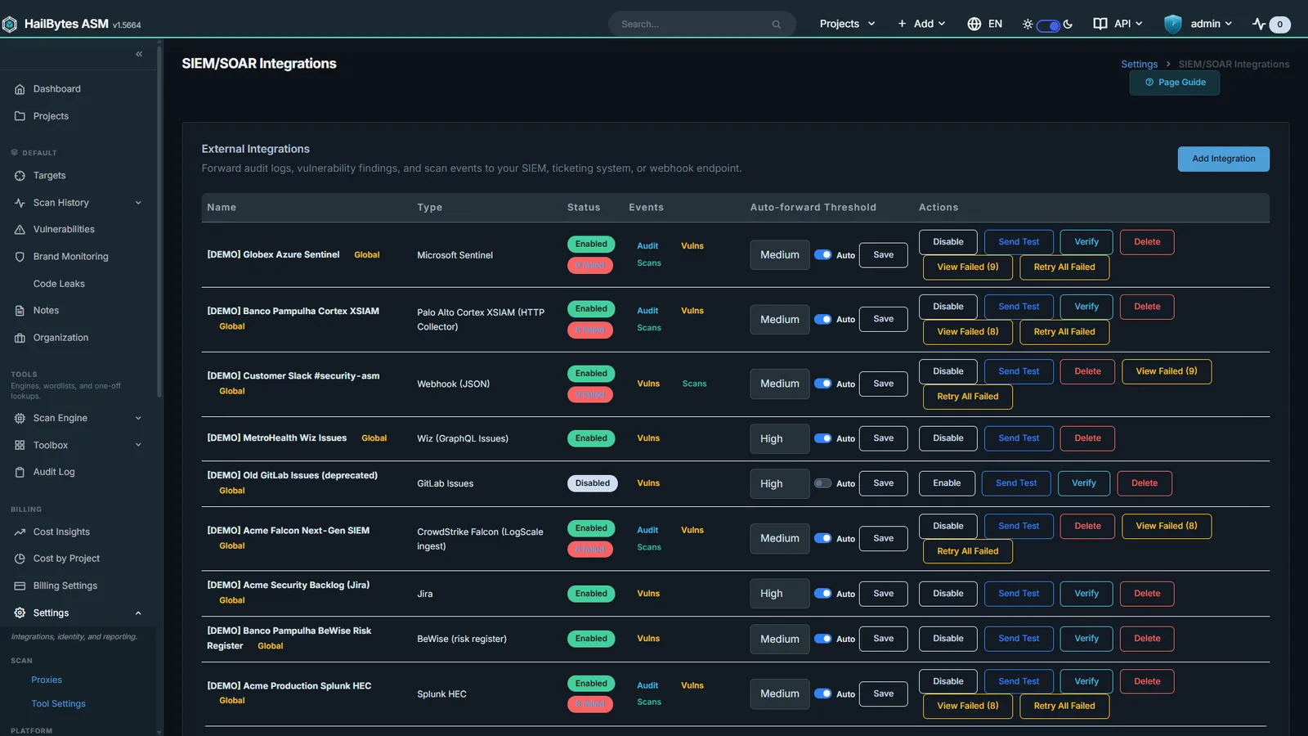Viewport: 1308px width, 736px height.
Task: Open the Add dropdown menu
Action: pos(921,24)
